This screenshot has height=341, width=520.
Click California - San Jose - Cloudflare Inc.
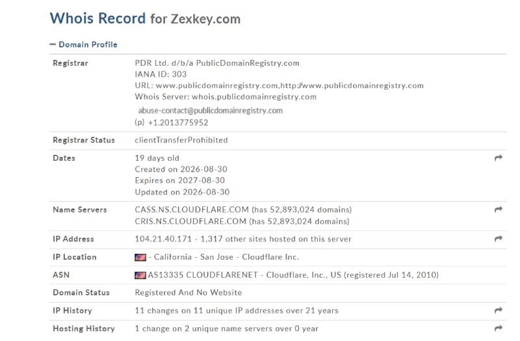[226, 257]
